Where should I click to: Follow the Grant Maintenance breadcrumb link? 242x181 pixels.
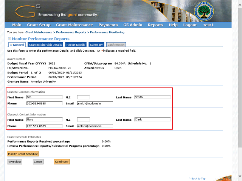(39, 32)
